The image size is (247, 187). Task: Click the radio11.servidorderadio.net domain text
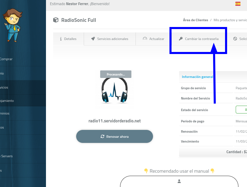coord(115,121)
